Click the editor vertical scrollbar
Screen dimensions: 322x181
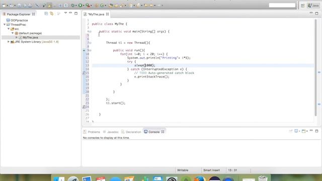315,68
